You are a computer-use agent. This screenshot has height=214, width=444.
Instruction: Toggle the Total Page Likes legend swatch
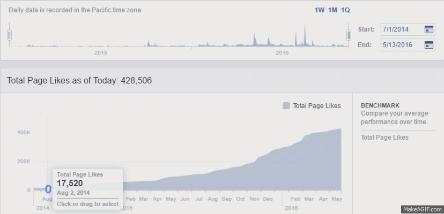click(286, 106)
